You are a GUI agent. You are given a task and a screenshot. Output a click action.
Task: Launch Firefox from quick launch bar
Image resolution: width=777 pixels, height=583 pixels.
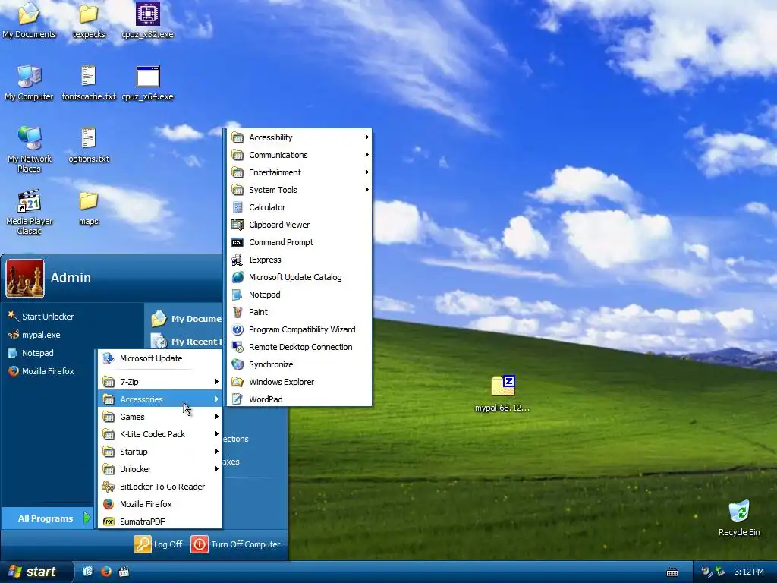[106, 572]
